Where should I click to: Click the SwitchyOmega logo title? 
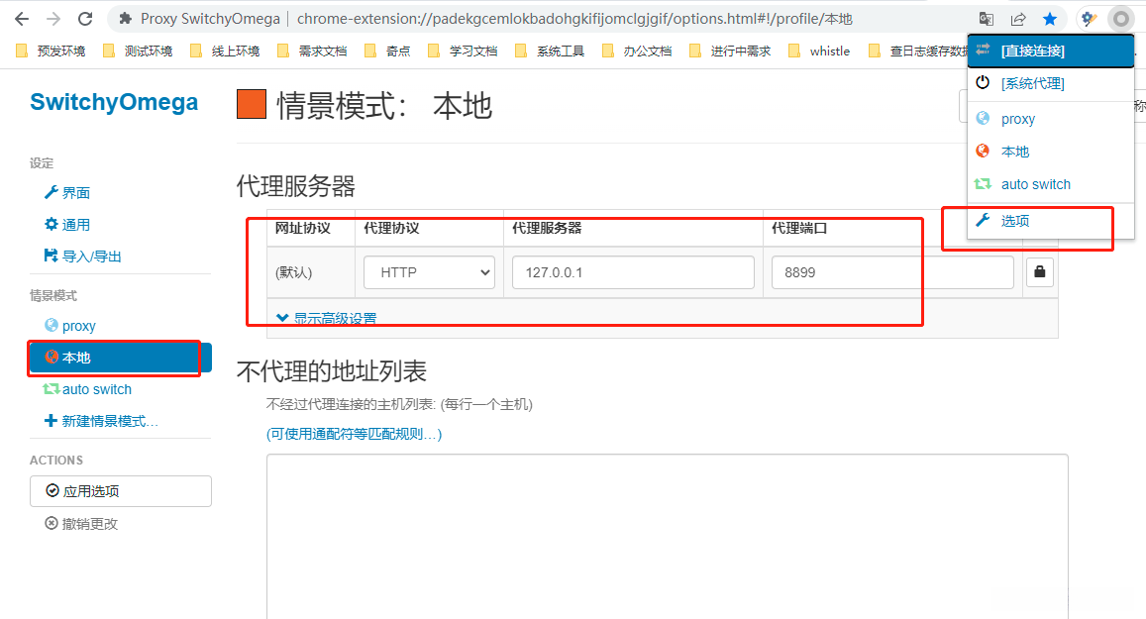pos(114,102)
